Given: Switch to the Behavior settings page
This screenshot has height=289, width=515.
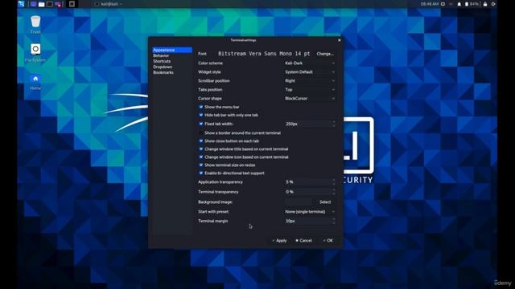Looking at the screenshot, I should pos(172,55).
